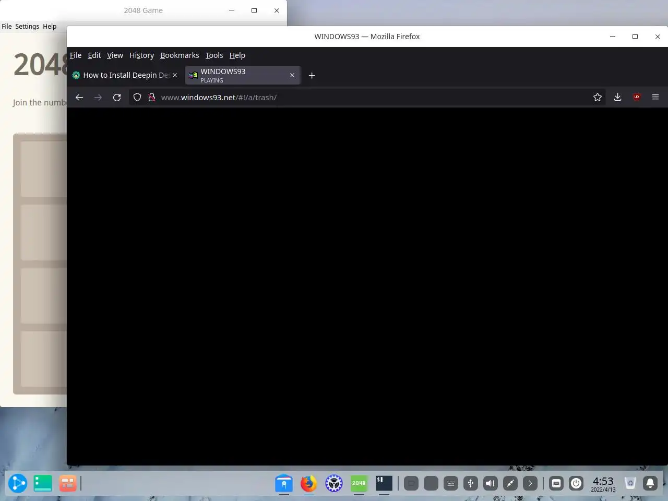Open the tracking protection shield icon
Screen dimensions: 668x501
(137, 97)
